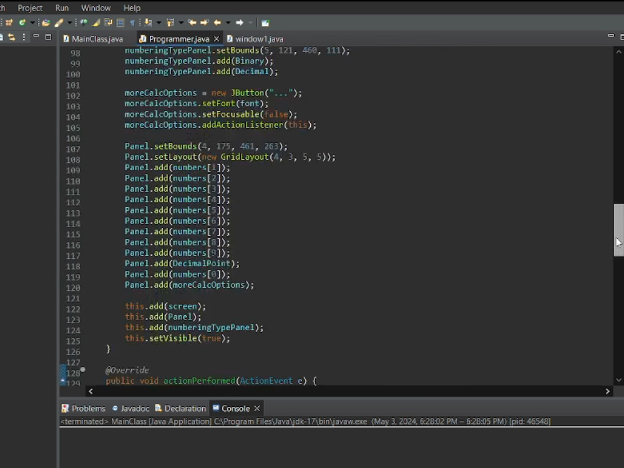This screenshot has height=468, width=624.
Task: Go forward with the right arrow icon
Action: point(240,22)
